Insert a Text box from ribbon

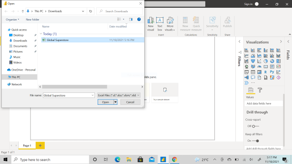[160, 24]
